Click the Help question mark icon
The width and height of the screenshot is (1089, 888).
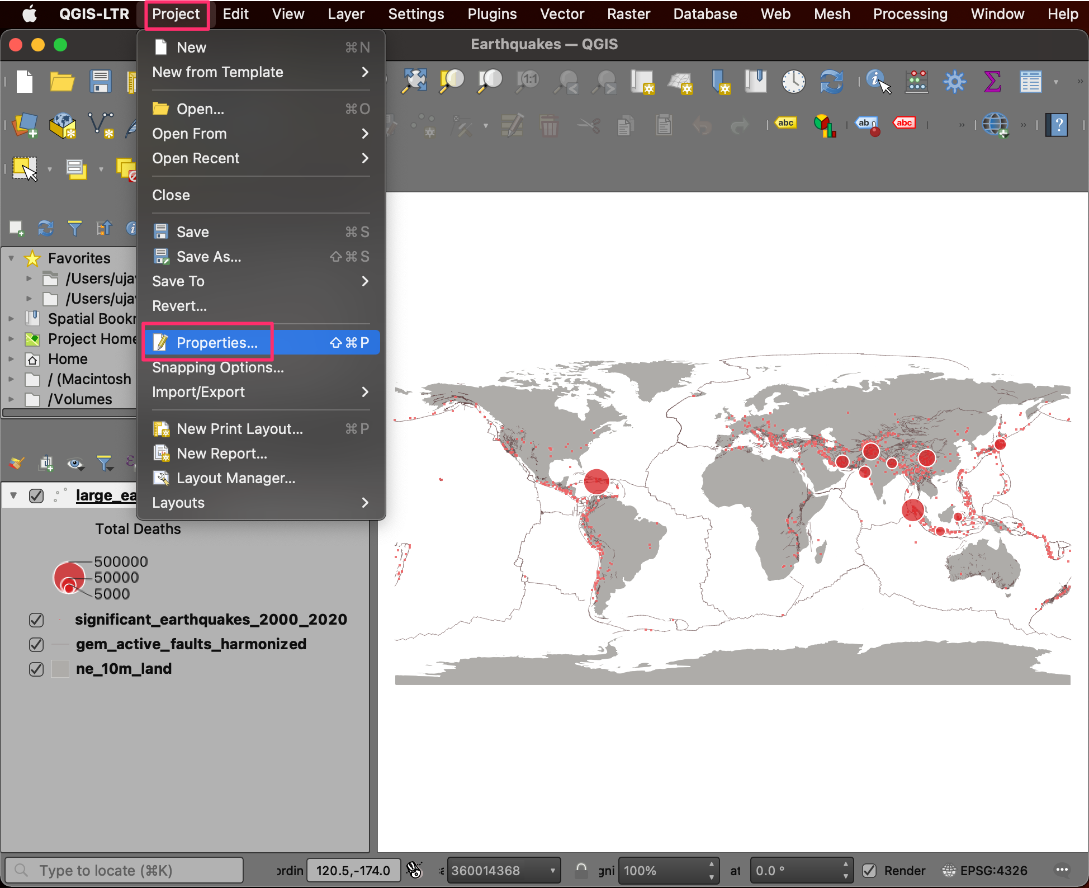[x=1057, y=125]
